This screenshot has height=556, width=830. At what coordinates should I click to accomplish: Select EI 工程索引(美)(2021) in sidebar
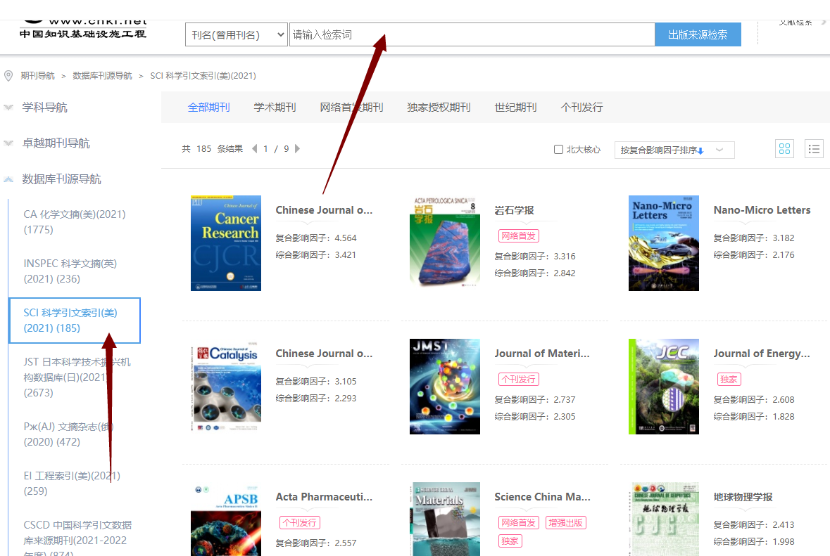click(x=72, y=483)
